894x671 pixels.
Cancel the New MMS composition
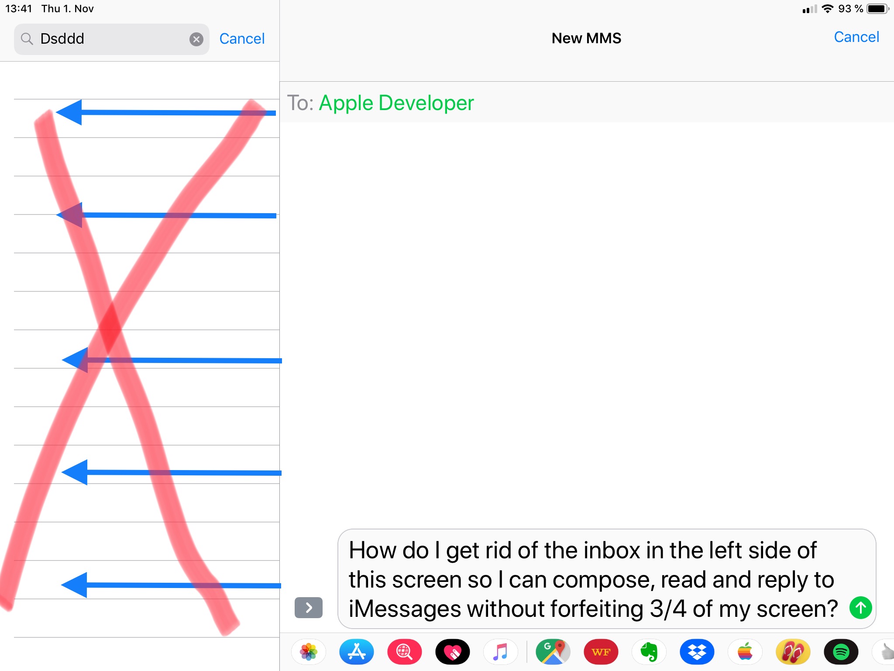tap(856, 37)
